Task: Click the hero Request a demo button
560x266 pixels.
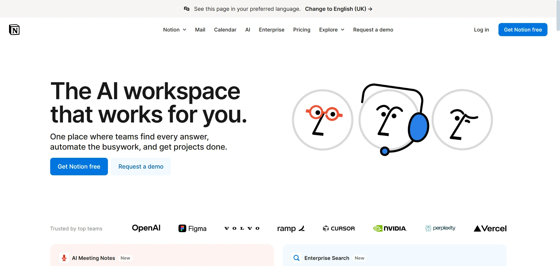Action: tap(141, 167)
